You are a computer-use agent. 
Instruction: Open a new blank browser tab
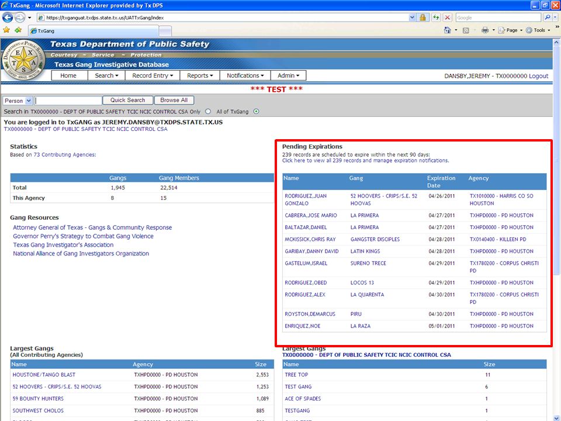pos(165,31)
